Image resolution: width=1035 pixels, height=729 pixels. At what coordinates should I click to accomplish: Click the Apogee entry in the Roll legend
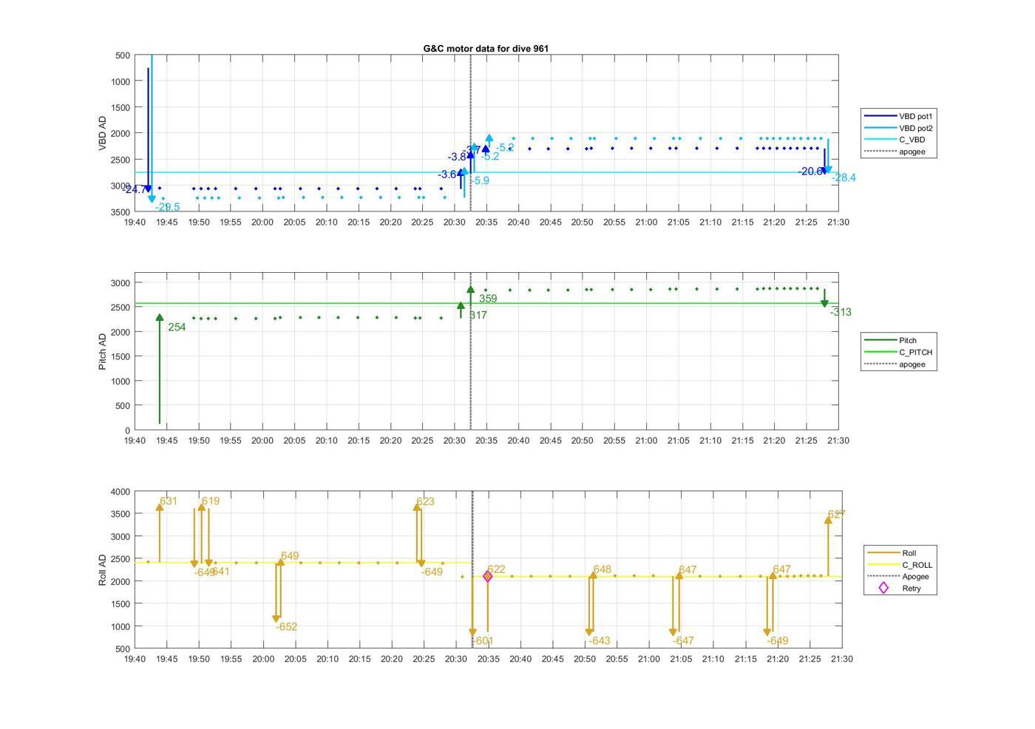(900, 577)
